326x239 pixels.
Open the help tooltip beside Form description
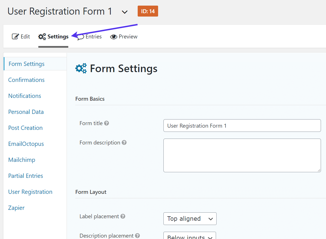(124, 143)
